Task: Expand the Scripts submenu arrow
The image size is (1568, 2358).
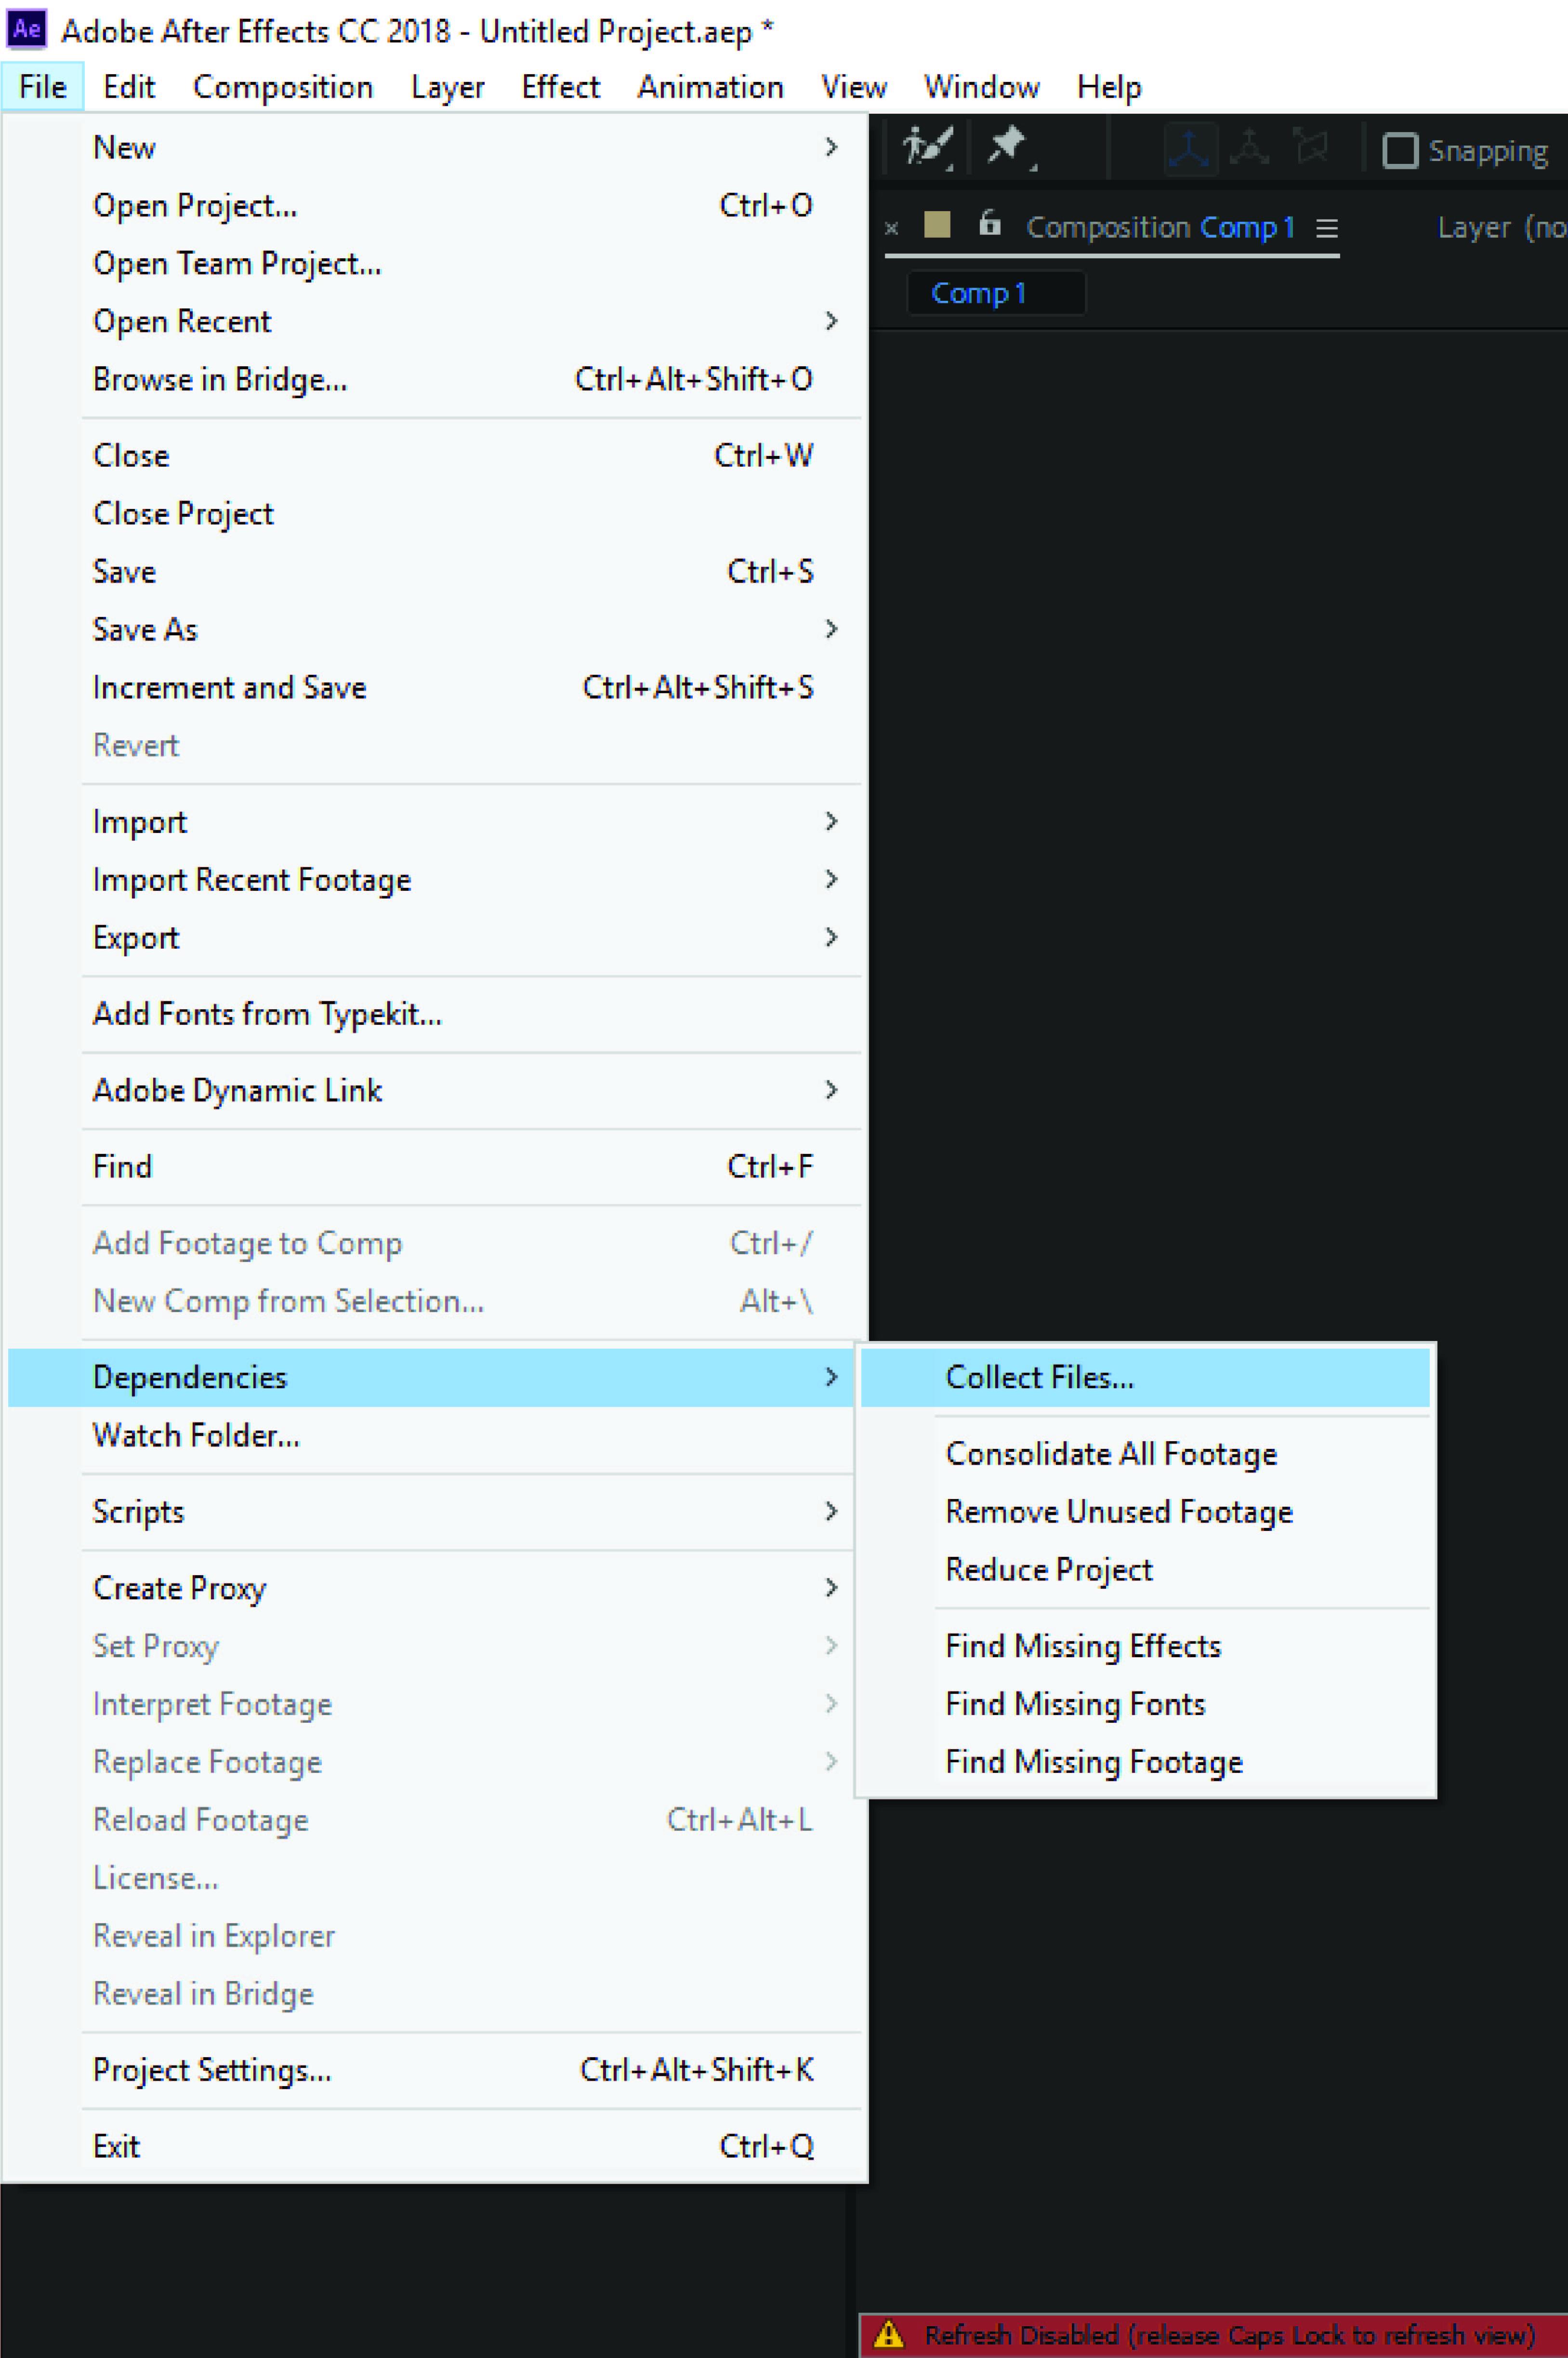Action: [831, 1511]
